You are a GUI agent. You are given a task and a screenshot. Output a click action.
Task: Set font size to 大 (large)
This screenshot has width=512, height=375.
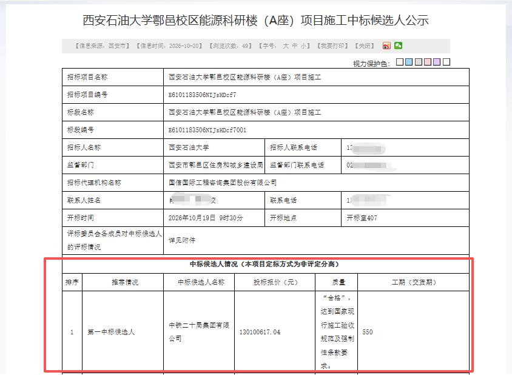click(286, 46)
